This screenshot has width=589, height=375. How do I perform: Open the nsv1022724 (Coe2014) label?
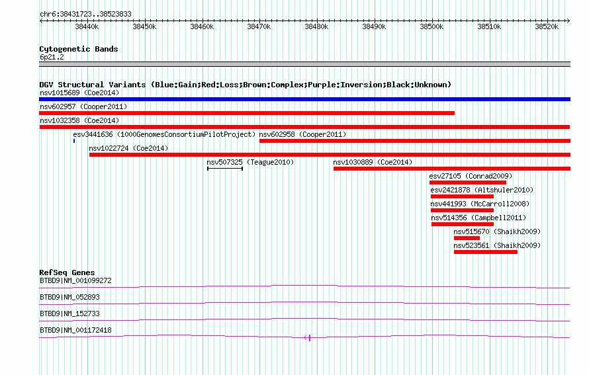click(128, 148)
